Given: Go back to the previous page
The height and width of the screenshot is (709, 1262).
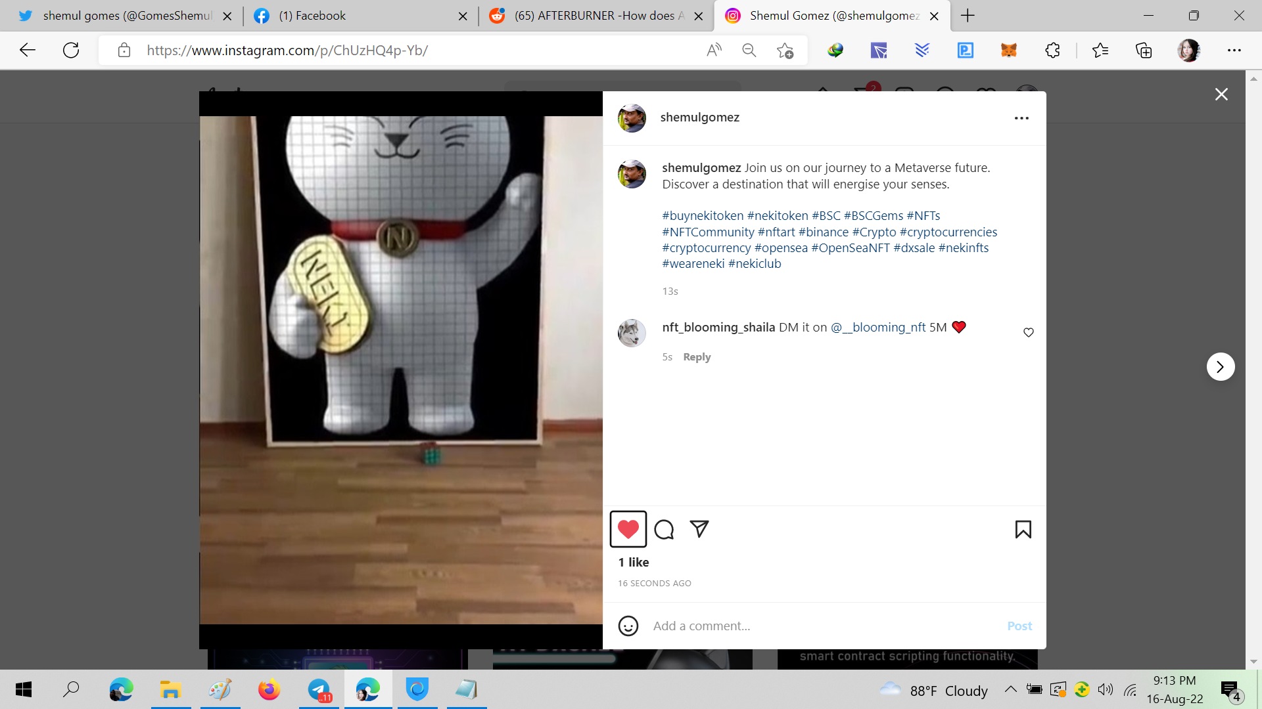Looking at the screenshot, I should tap(28, 50).
